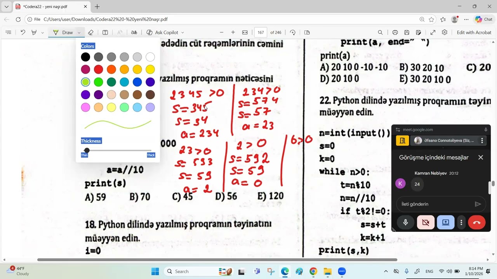Select the white color swatch
This screenshot has width=497, height=279.
[x=150, y=57]
